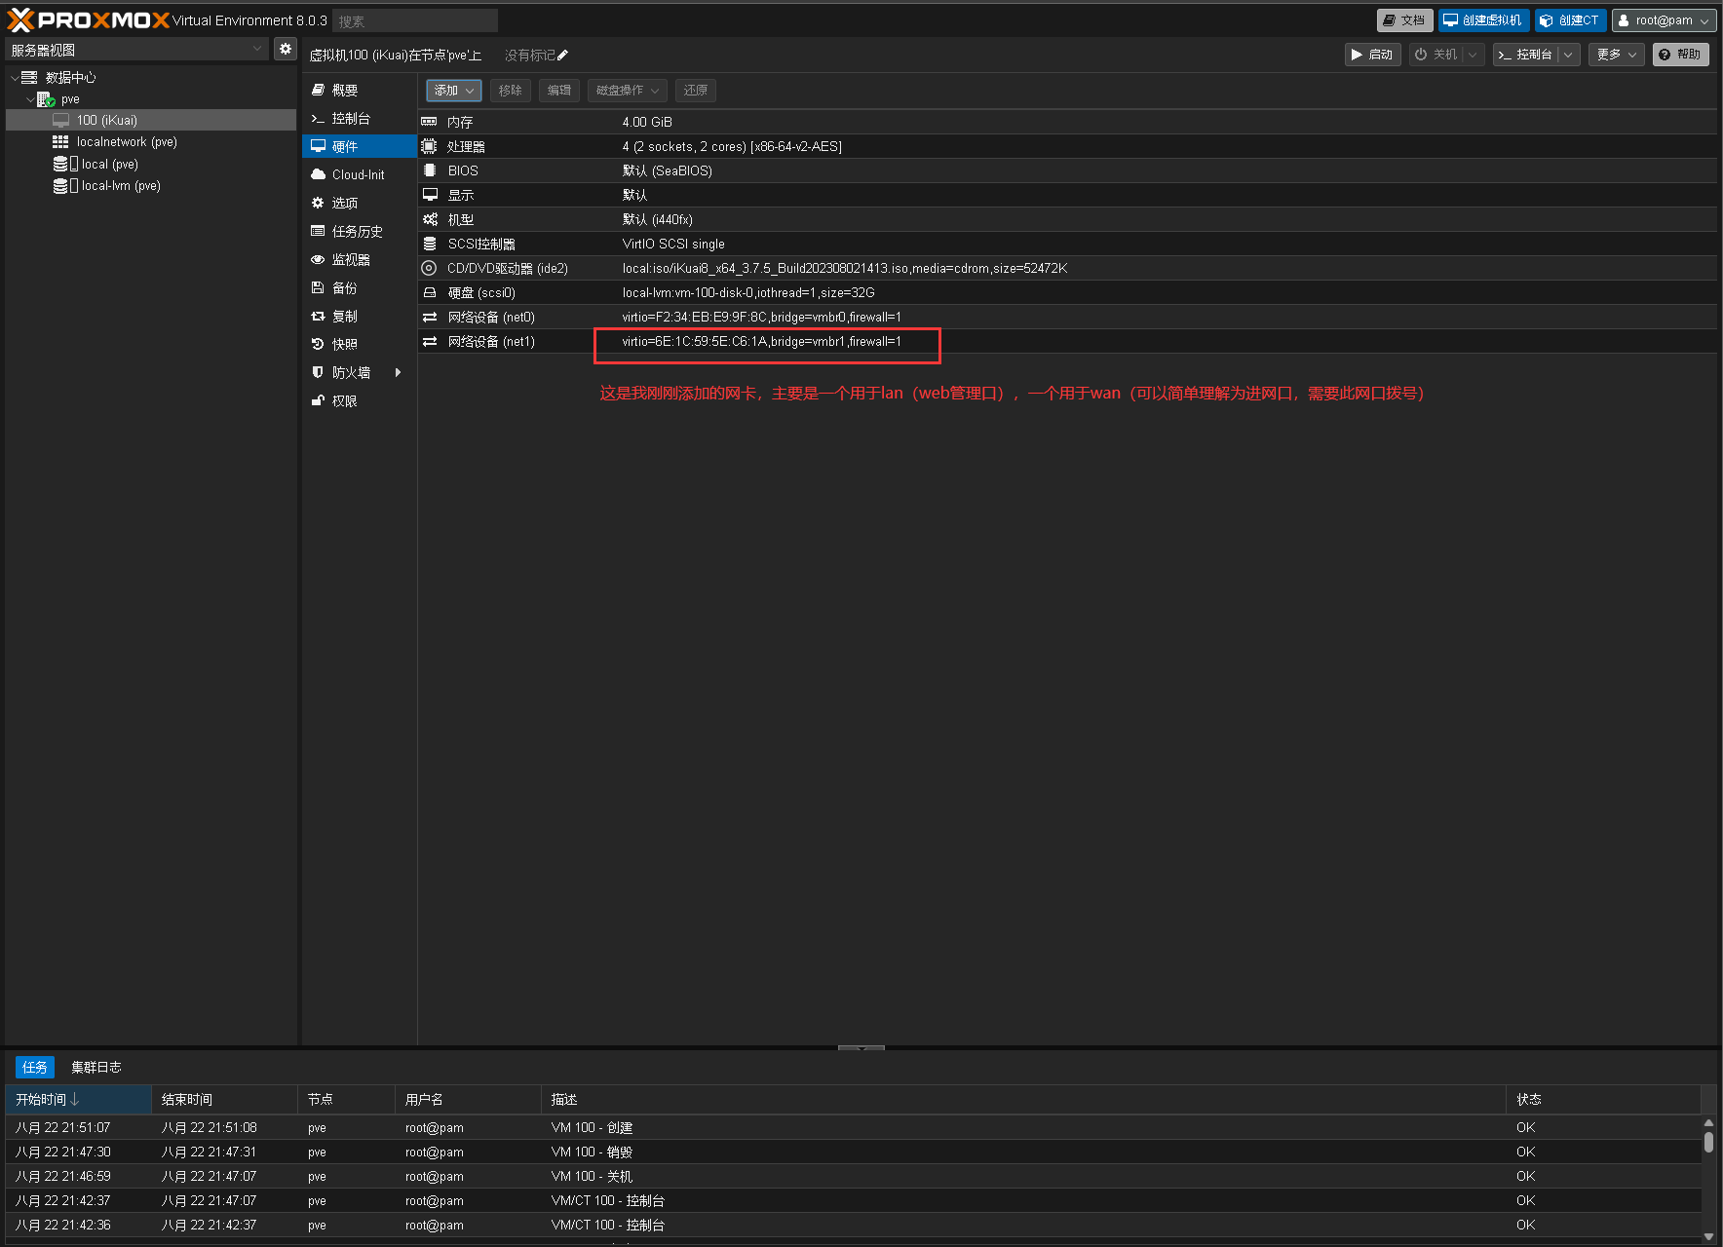This screenshot has height=1247, width=1723.
Task: Click the gear icon beside server view selector
Action: click(285, 49)
